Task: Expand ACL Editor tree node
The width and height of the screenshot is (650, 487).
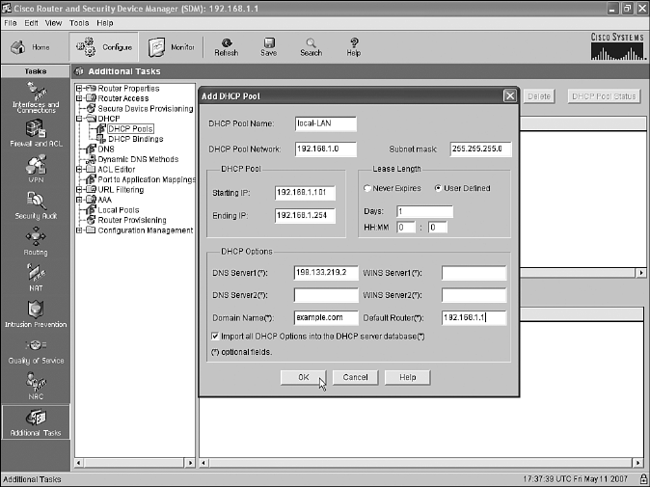Action: point(79,169)
